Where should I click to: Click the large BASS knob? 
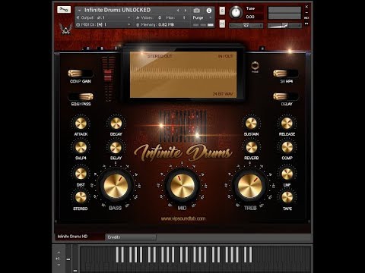point(116,186)
